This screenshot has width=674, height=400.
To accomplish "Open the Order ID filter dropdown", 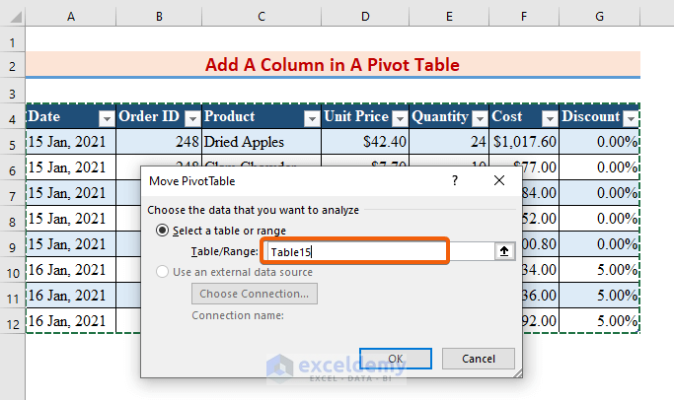I will coord(191,118).
